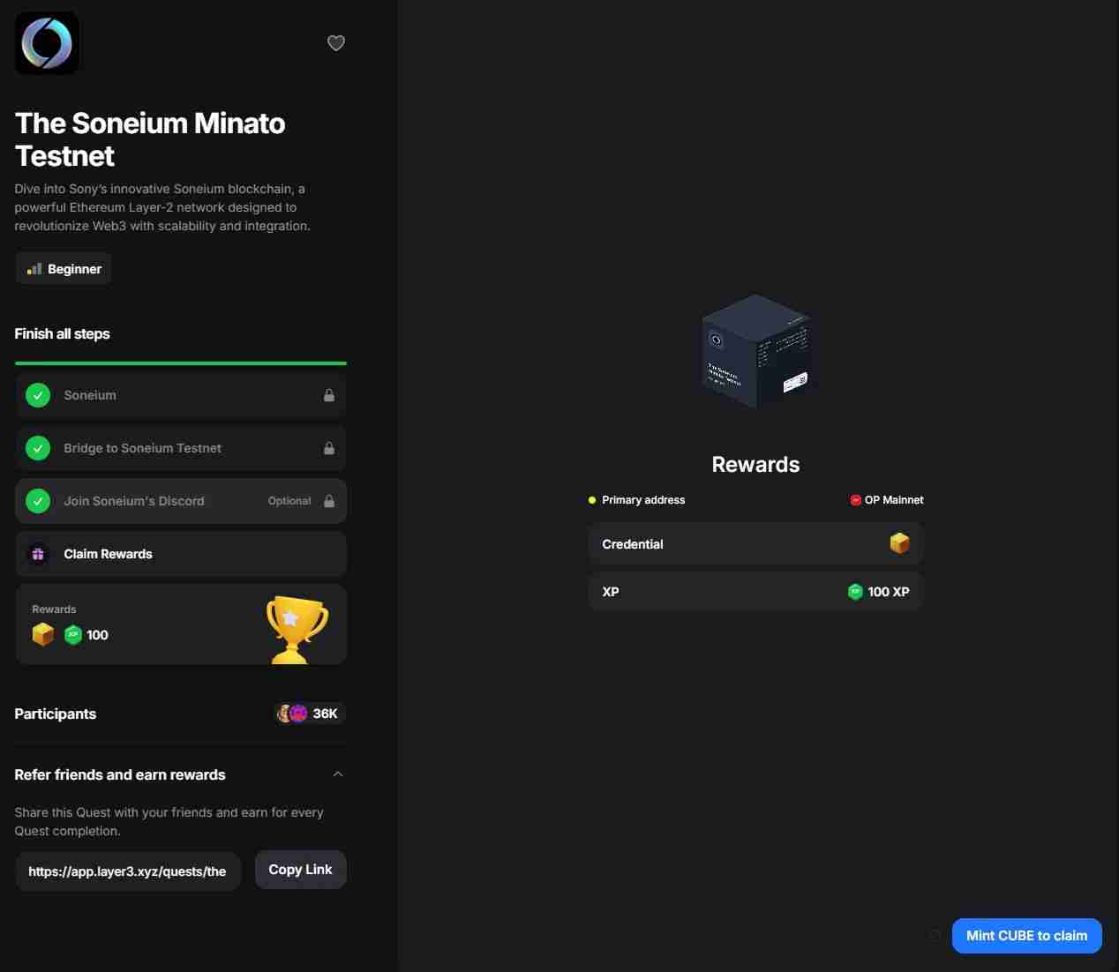Click lock icon on Join Soneium's Discord row
This screenshot has width=1119, height=972.
coord(329,501)
